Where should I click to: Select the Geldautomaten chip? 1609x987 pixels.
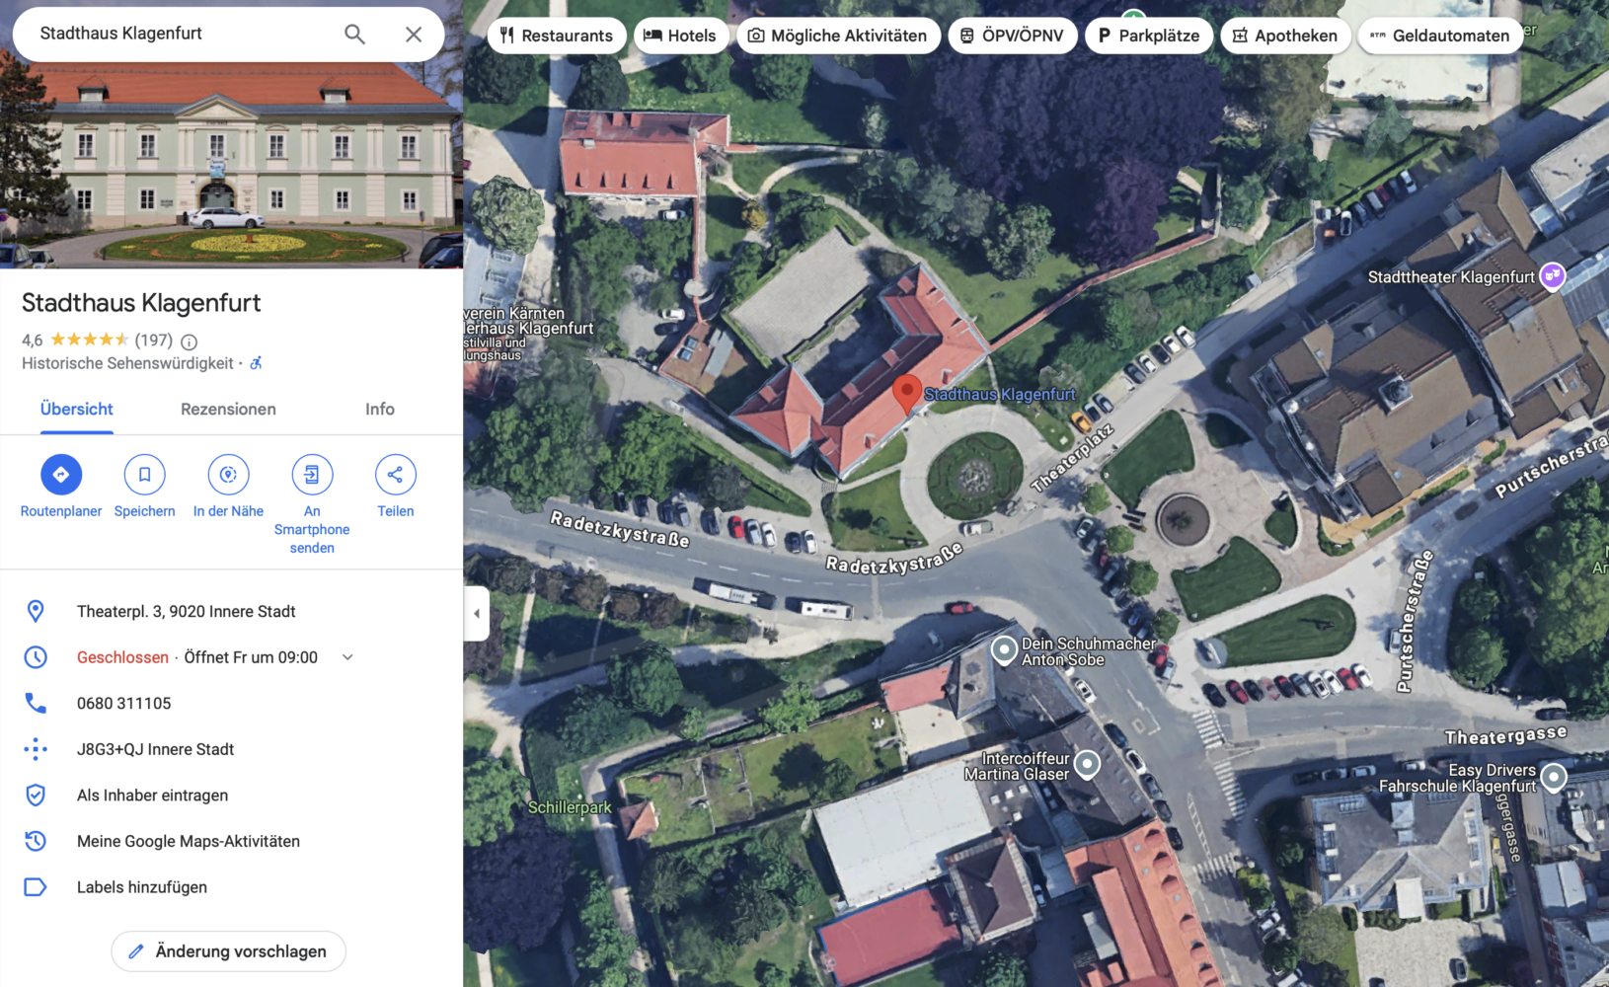tap(1441, 36)
